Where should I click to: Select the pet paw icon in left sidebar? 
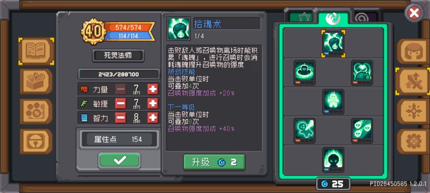point(36,111)
